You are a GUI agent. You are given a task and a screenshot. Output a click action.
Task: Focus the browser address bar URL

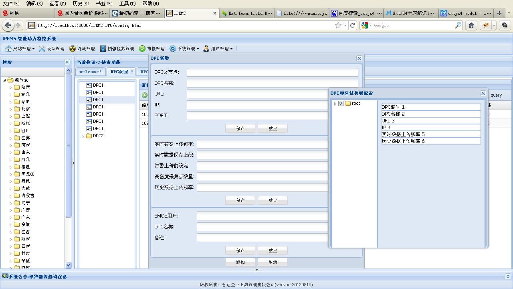coord(184,25)
